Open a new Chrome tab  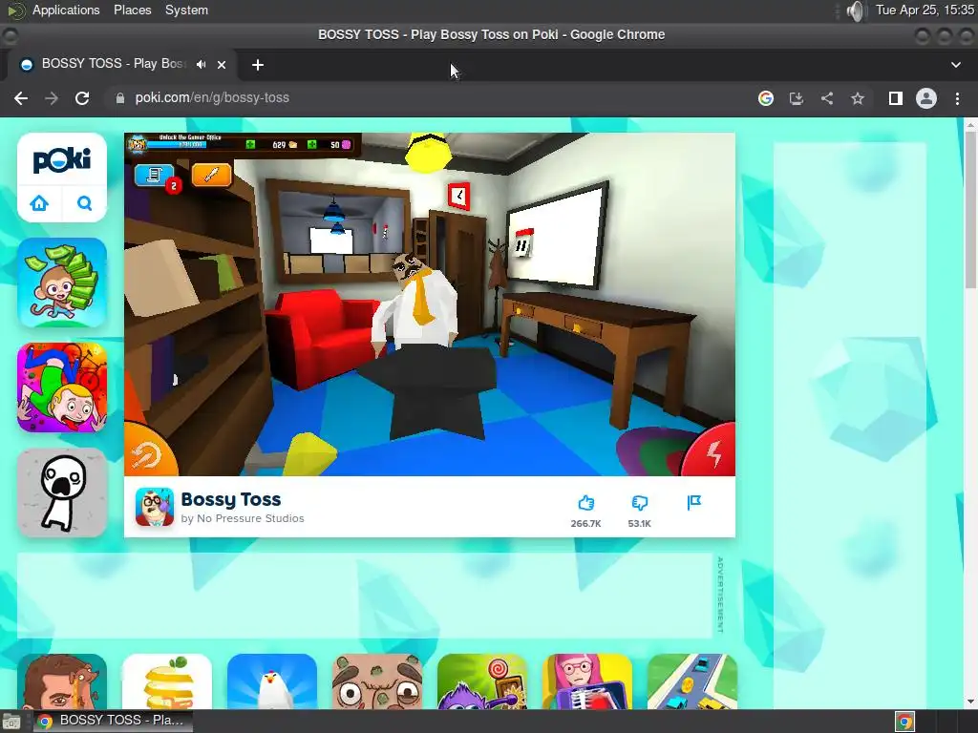tap(258, 65)
